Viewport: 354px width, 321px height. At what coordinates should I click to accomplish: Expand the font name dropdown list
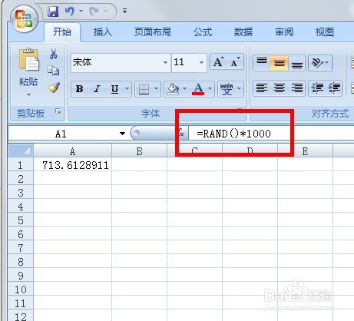[165, 62]
